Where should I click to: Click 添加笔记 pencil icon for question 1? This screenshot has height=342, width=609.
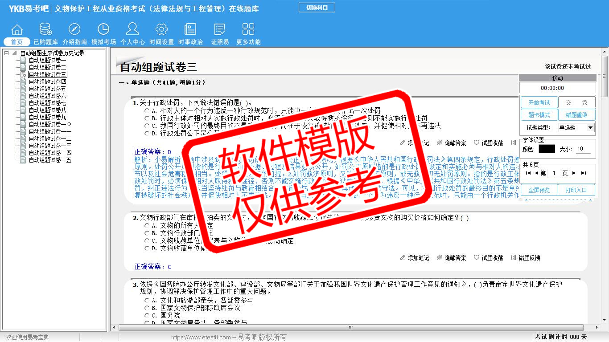403,143
